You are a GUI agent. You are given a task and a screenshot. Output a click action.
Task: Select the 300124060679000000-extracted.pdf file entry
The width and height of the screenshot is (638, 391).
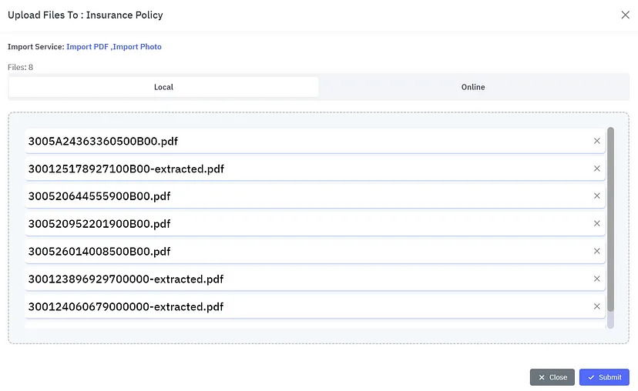(x=308, y=306)
